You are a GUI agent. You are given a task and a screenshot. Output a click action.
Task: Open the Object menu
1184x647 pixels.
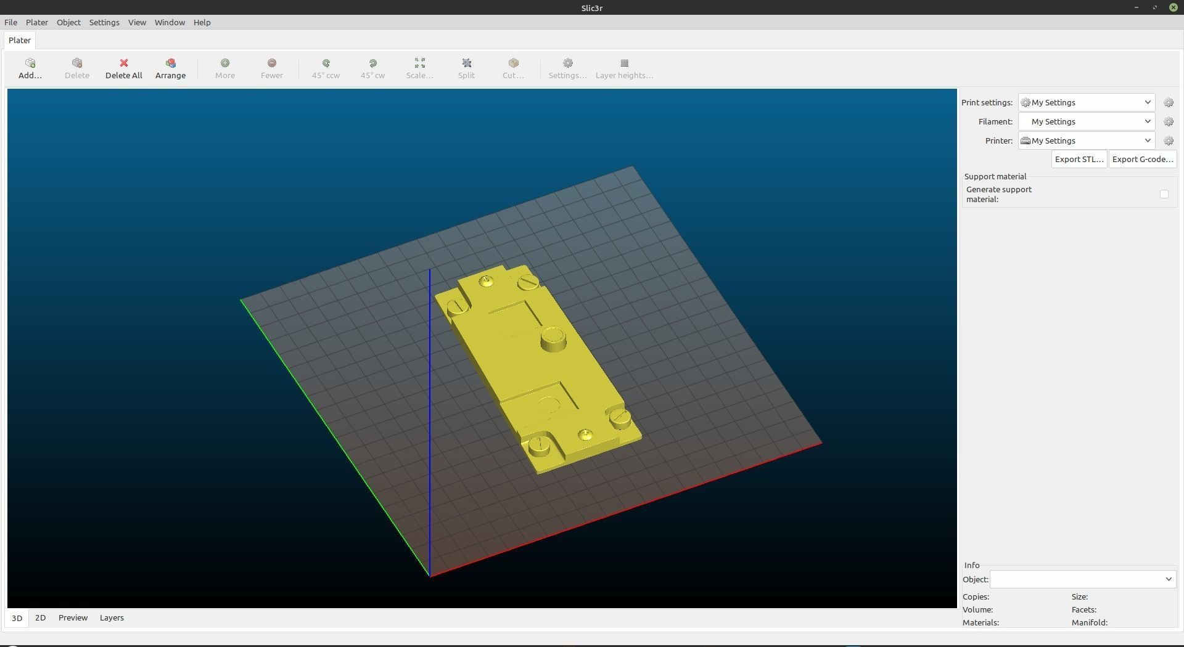[x=68, y=22]
